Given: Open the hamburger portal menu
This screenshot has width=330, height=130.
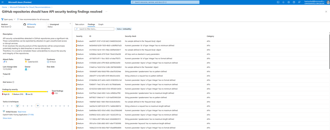Looking at the screenshot, I should coord(3,2).
